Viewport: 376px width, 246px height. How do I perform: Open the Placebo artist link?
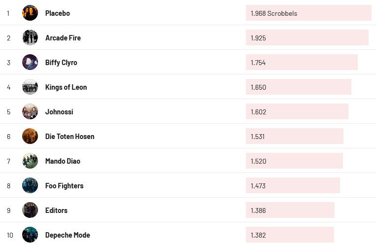(x=58, y=13)
